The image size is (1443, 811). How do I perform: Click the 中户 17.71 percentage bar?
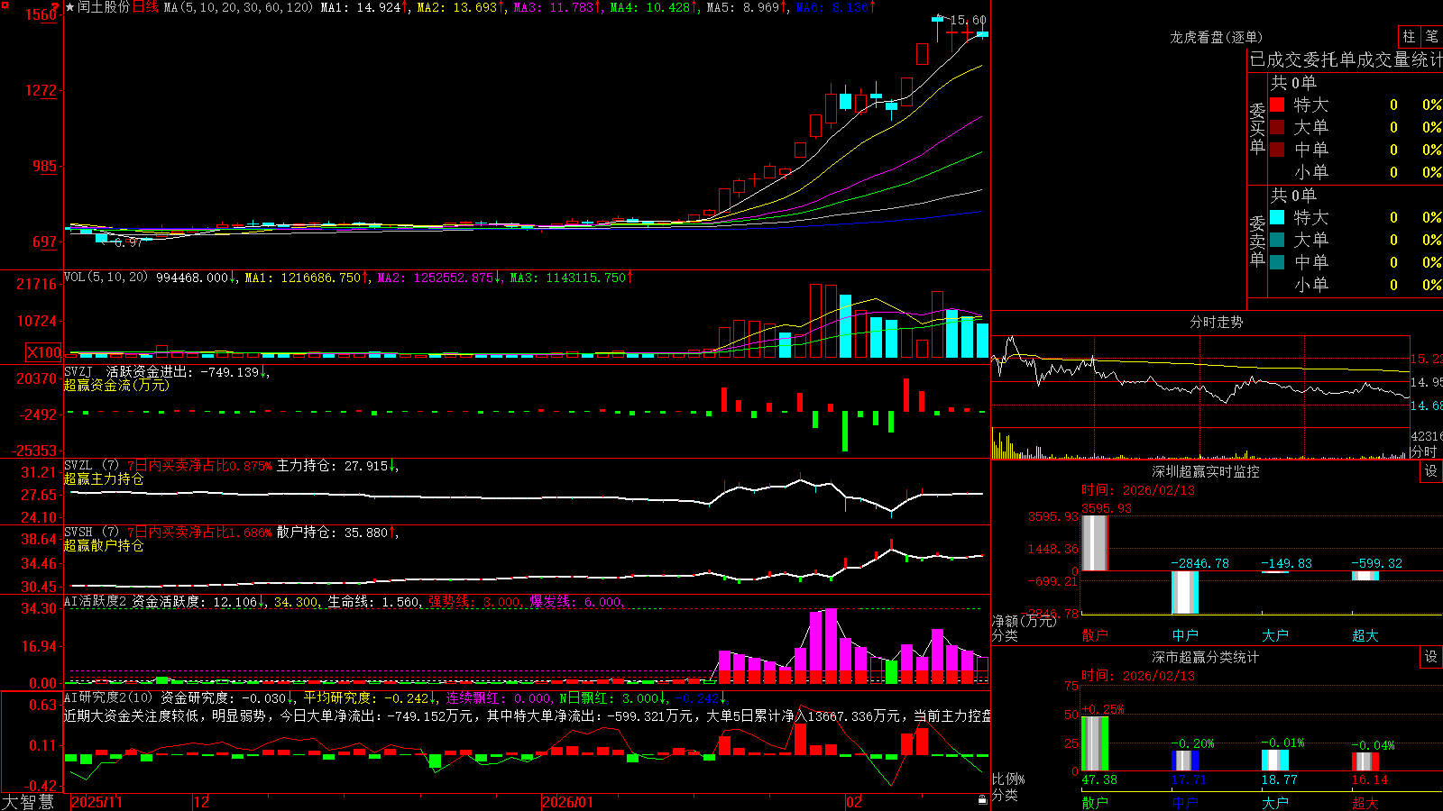(1185, 761)
